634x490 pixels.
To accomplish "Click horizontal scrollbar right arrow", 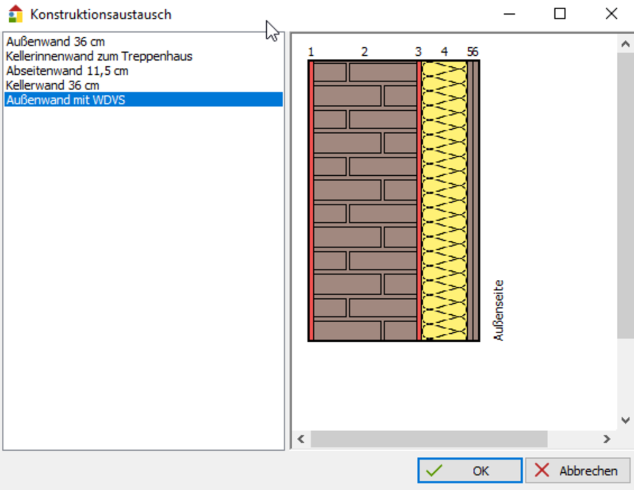I will [606, 439].
